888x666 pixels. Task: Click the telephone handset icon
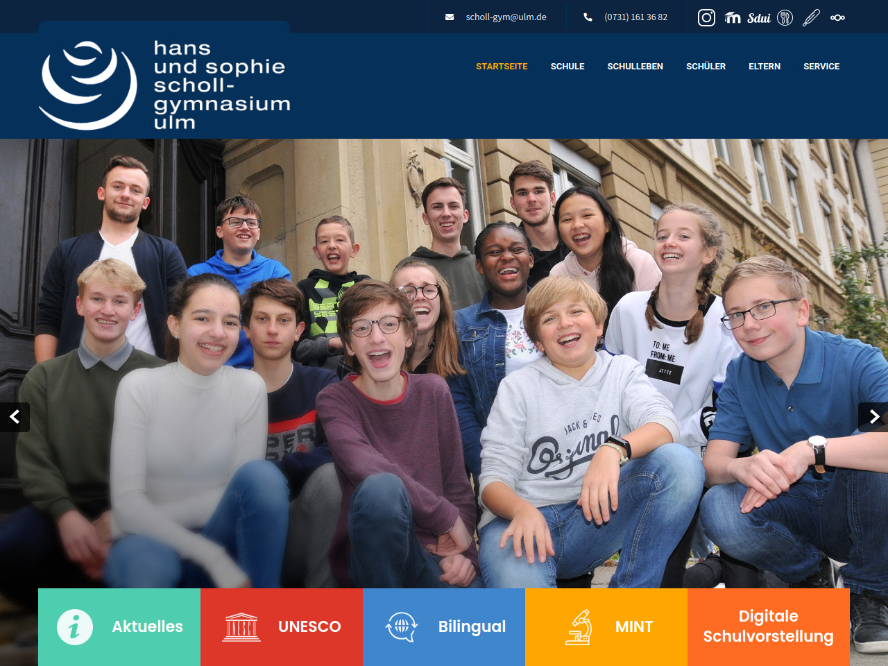click(x=588, y=17)
